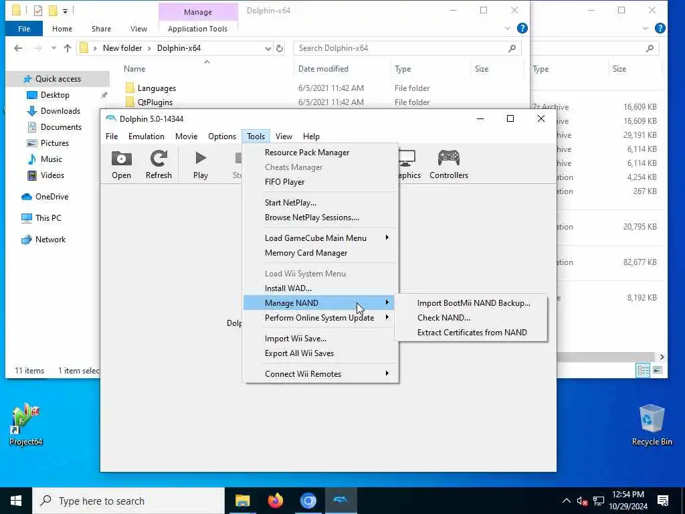Switch to large icons view in back window
Image resolution: width=685 pixels, height=514 pixels.
[657, 370]
